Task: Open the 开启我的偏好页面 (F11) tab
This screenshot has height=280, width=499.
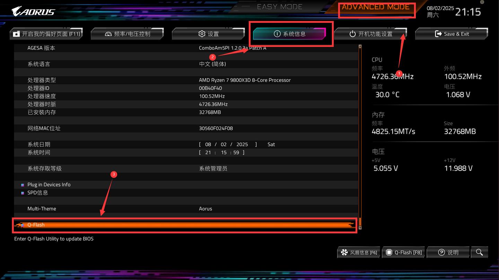Action: point(46,34)
